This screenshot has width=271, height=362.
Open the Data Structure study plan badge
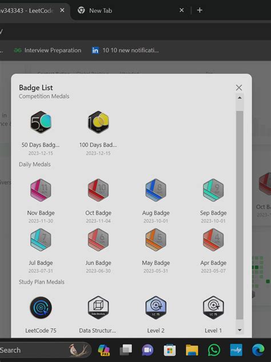[x=98, y=308]
